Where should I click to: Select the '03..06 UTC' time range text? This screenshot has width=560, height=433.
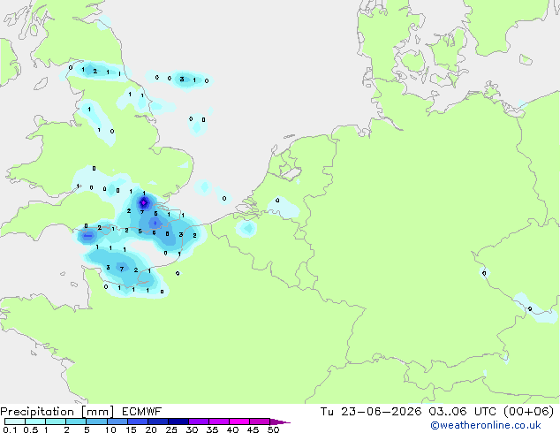tap(462, 412)
